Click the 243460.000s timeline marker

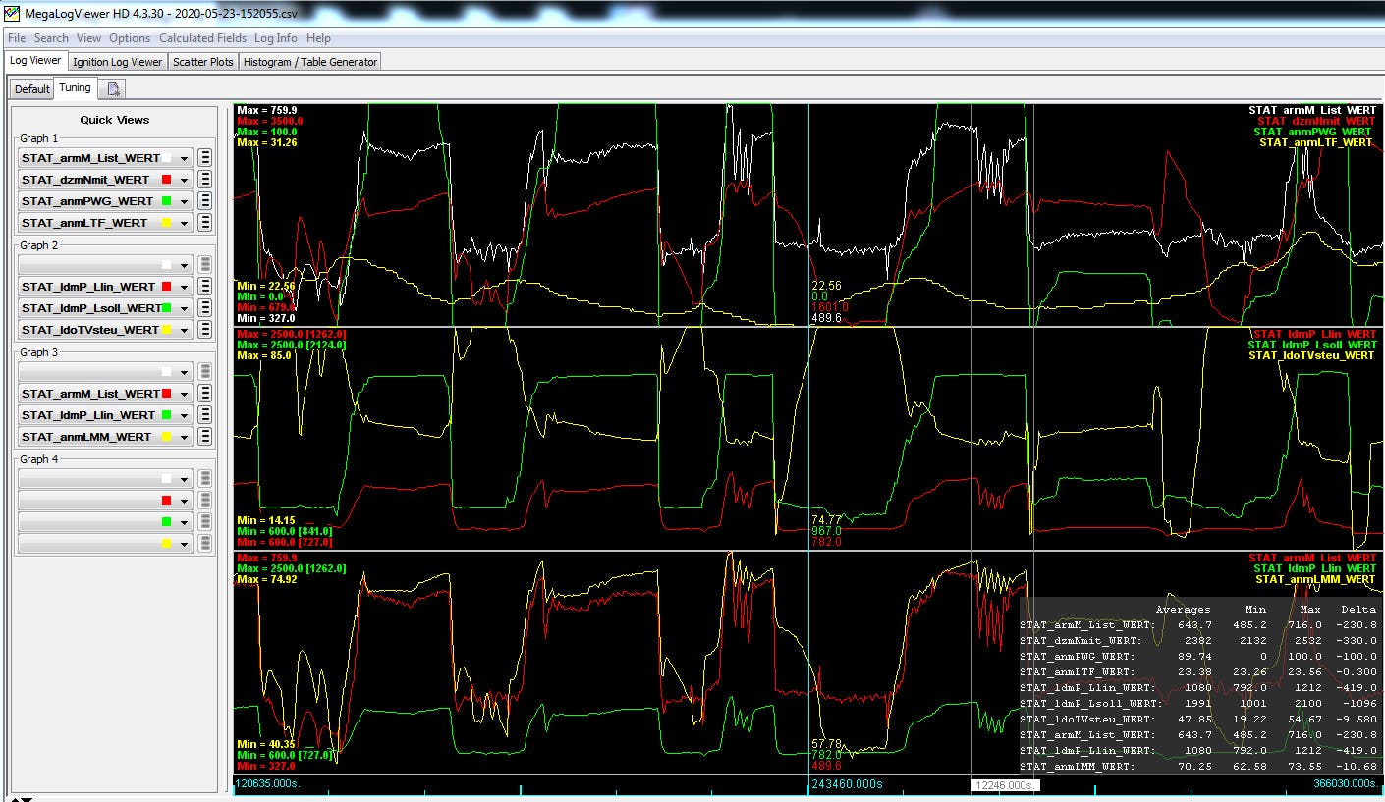point(846,784)
